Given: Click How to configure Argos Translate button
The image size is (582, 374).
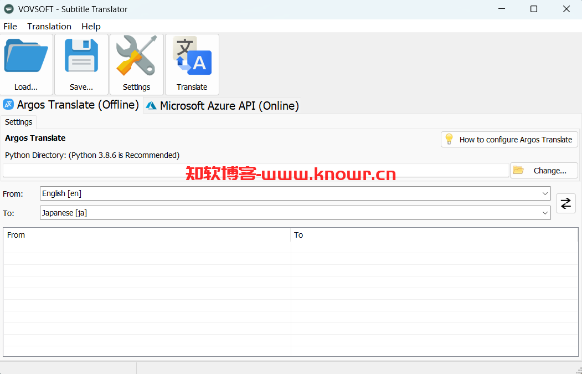Looking at the screenshot, I should tap(509, 140).
